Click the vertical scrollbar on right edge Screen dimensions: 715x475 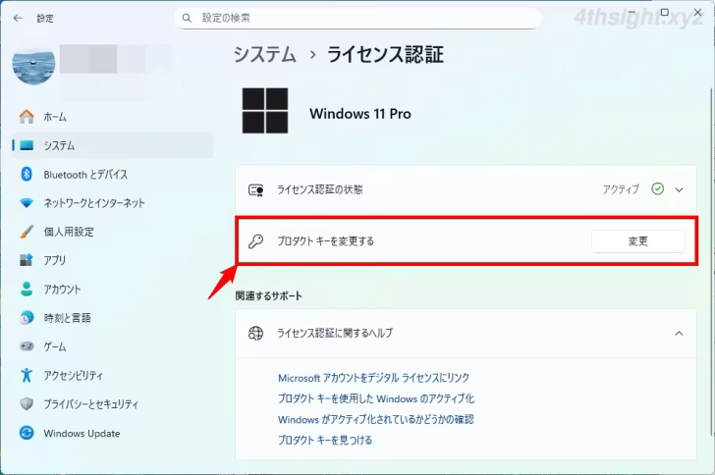click(711, 260)
